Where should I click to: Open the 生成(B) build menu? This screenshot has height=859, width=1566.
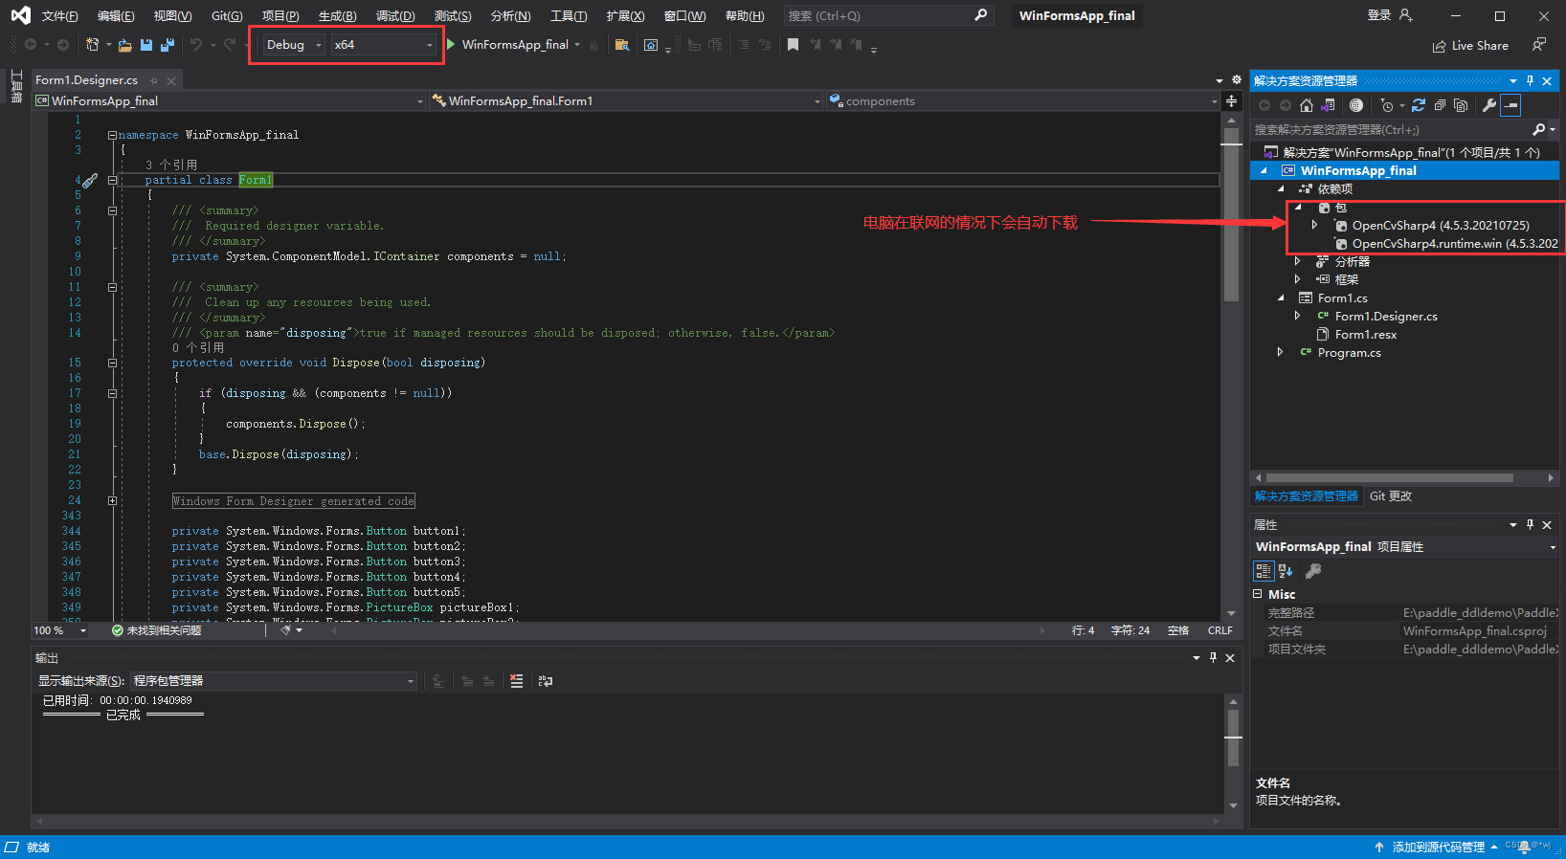(x=337, y=15)
